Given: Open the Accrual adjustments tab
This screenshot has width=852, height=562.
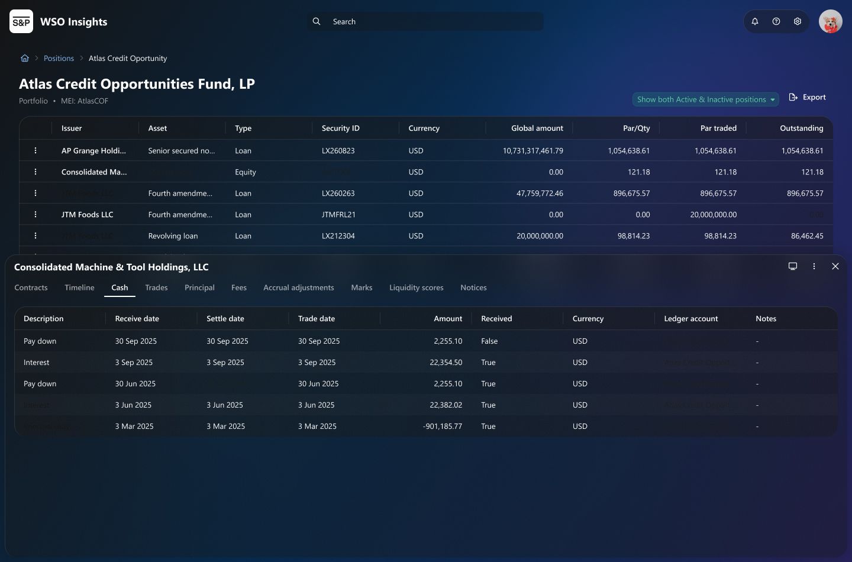Looking at the screenshot, I should pyautogui.click(x=299, y=288).
